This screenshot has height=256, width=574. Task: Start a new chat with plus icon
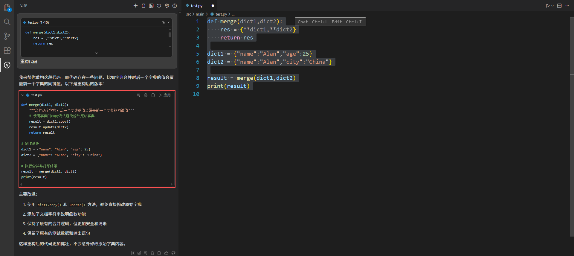pos(135,6)
